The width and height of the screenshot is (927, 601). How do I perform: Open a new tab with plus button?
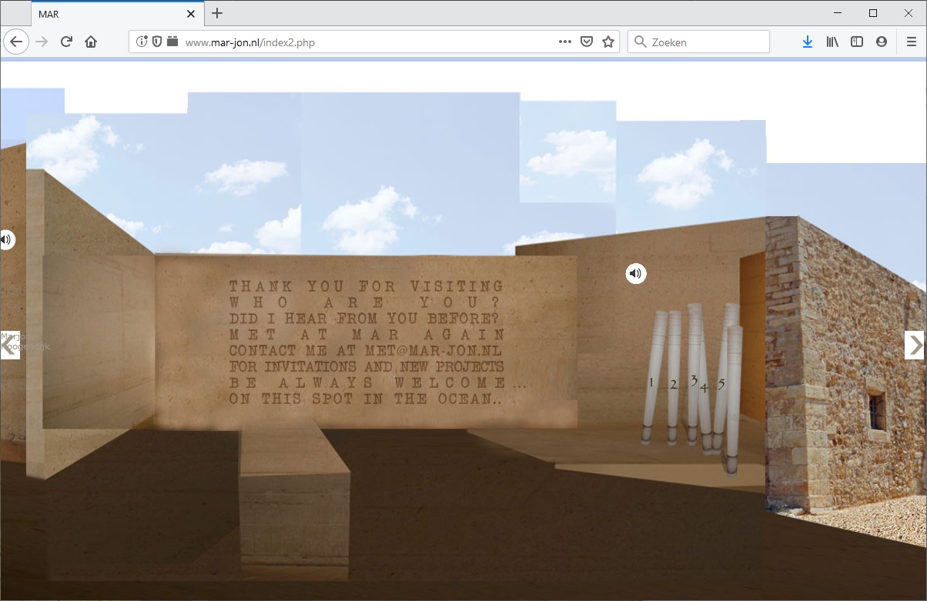coord(217,13)
